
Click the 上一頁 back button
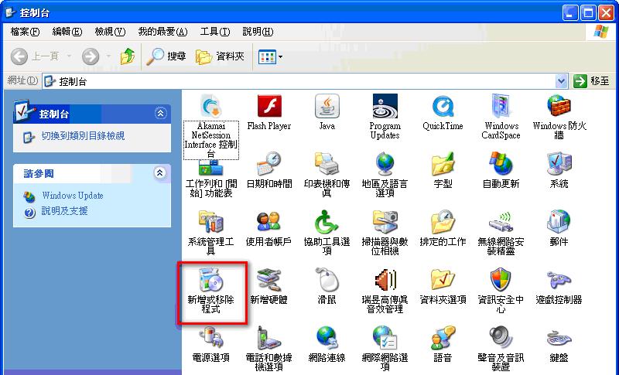click(x=35, y=56)
